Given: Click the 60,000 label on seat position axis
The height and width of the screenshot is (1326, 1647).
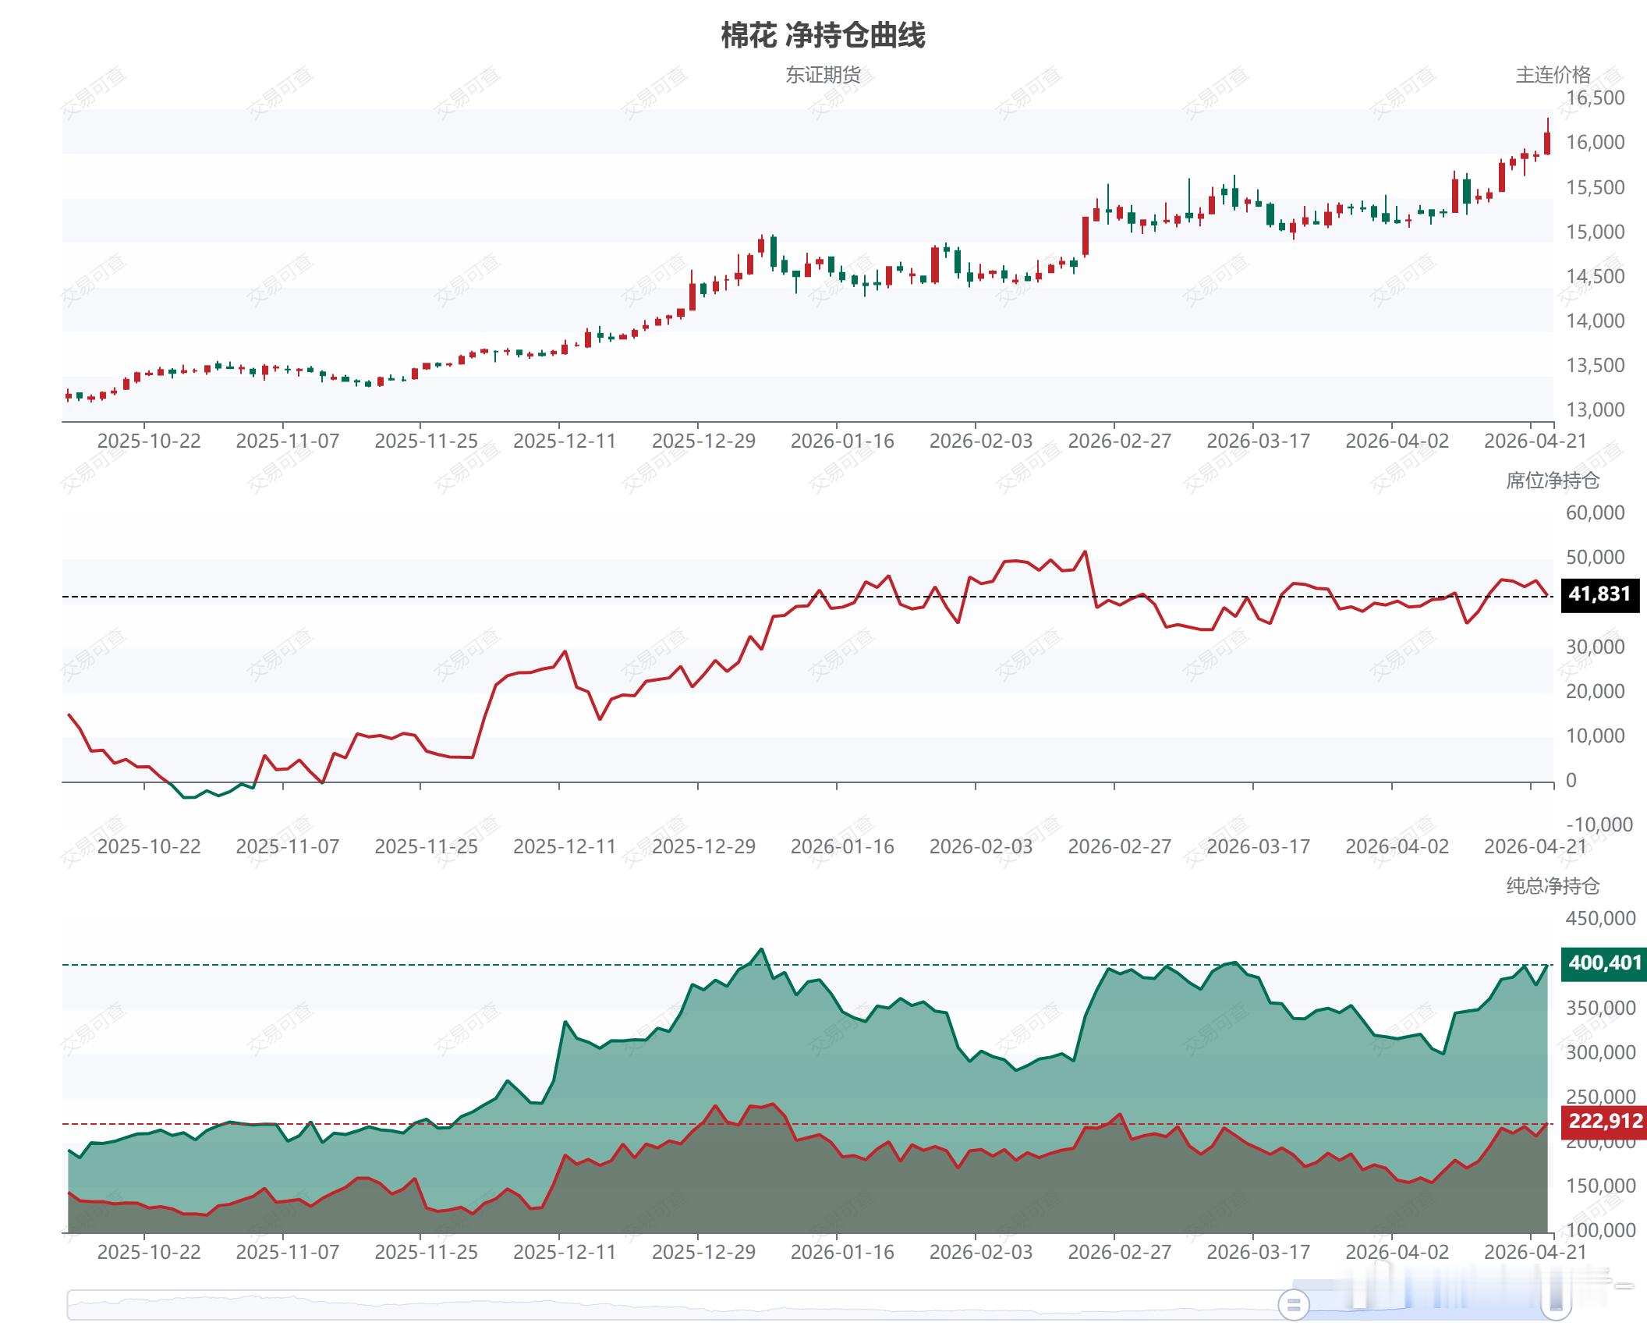Looking at the screenshot, I should click(x=1595, y=513).
